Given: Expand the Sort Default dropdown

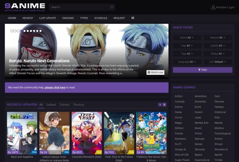Looking at the screenshot, I should click(218, 62).
